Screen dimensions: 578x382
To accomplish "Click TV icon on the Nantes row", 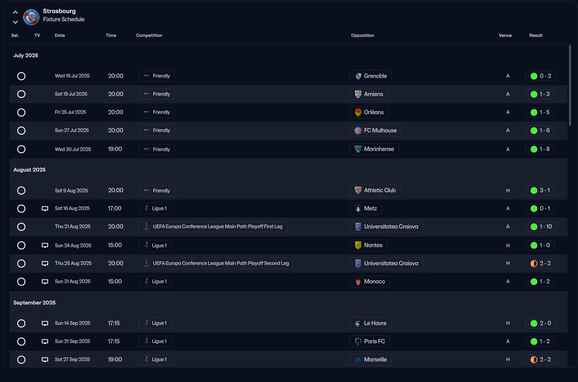I will pos(45,245).
